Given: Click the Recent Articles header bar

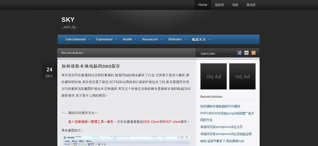Looking at the screenshot, I should [x=126, y=53].
